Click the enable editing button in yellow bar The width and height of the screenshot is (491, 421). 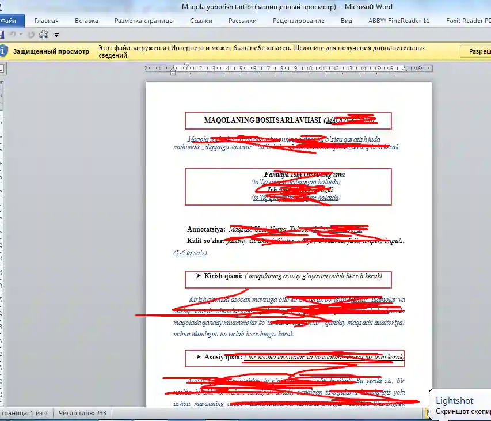[x=475, y=51]
